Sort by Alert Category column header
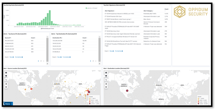The width and height of the screenshot is (215, 110). tap(149, 11)
